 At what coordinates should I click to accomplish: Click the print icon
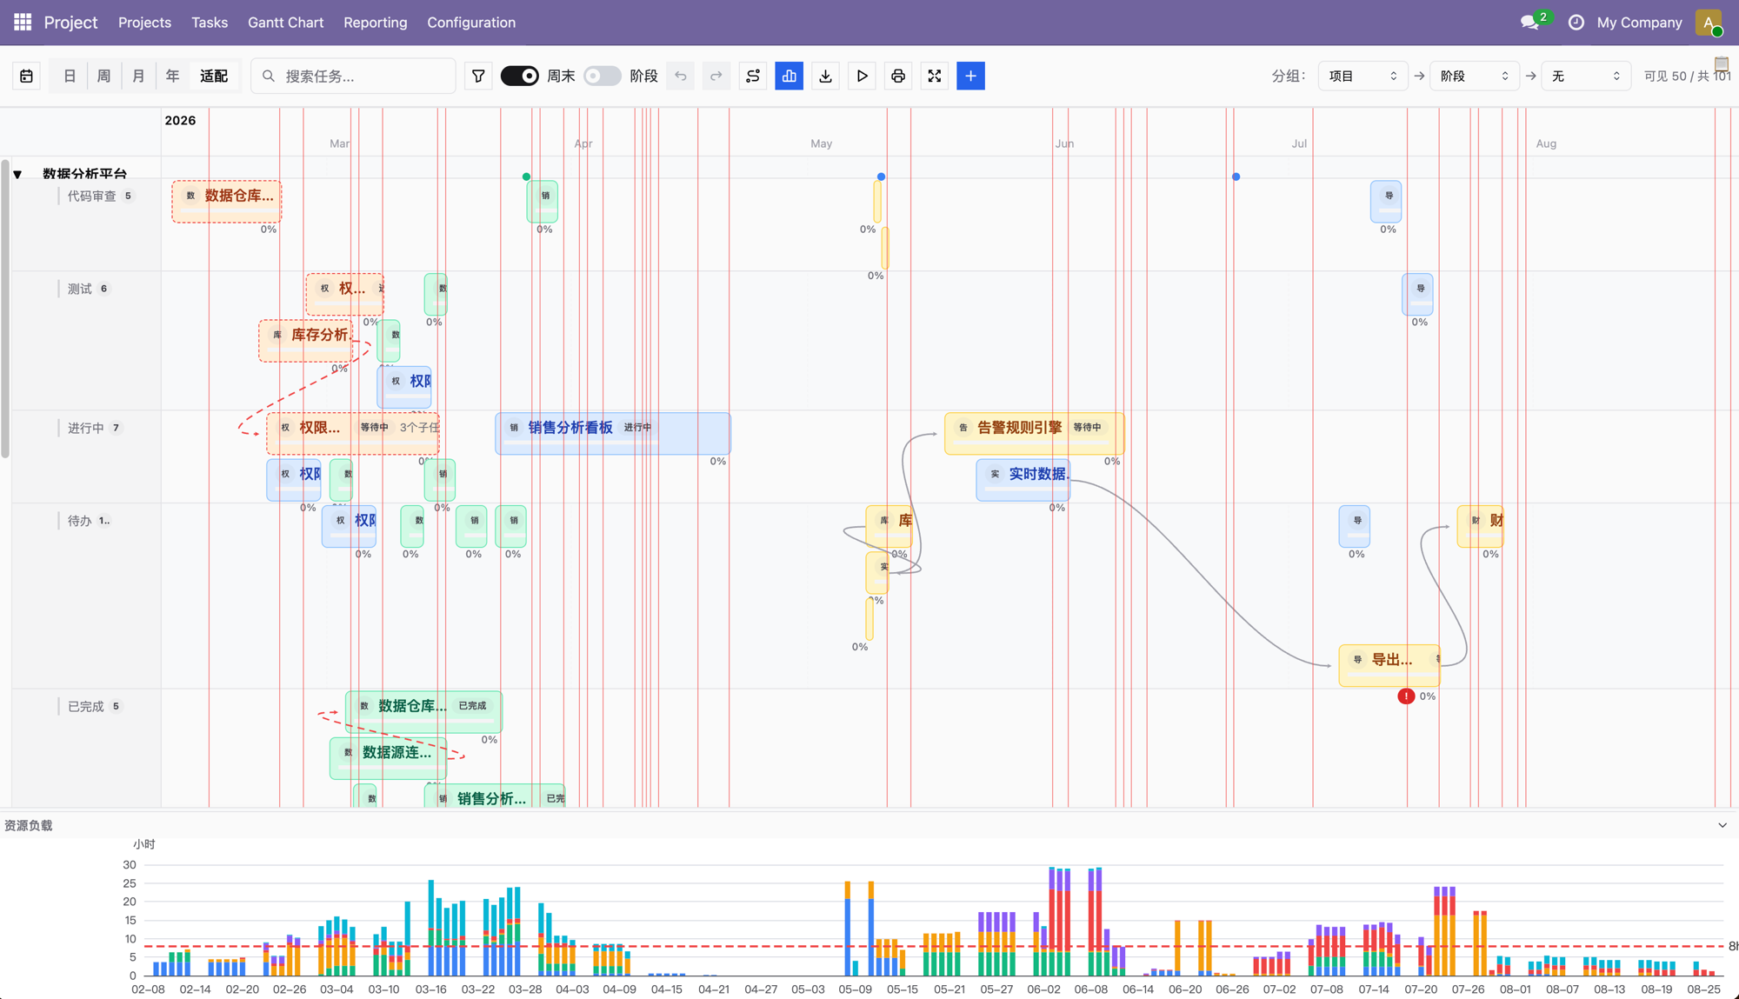pos(898,77)
